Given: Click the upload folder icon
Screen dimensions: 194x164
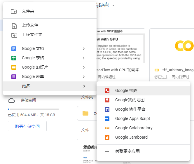Looking at the screenshot, I should (14, 35).
